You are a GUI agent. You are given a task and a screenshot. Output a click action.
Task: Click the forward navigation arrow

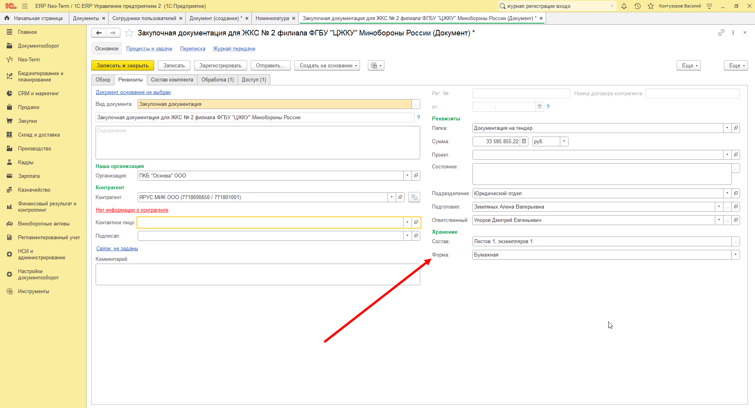click(113, 33)
